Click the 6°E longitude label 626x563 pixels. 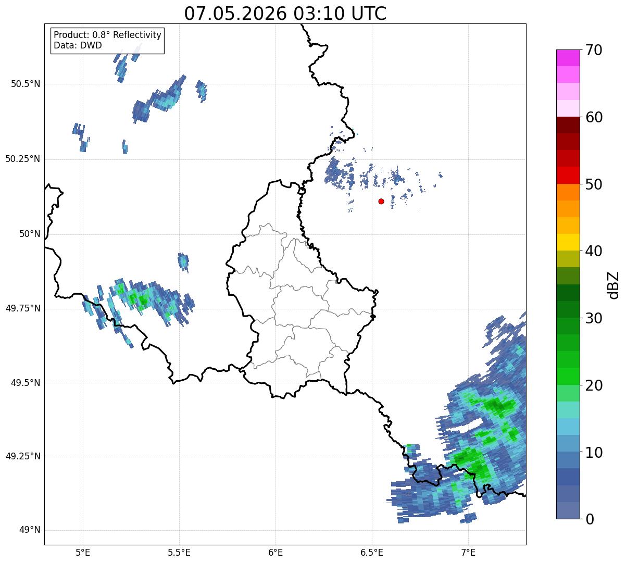click(x=276, y=552)
